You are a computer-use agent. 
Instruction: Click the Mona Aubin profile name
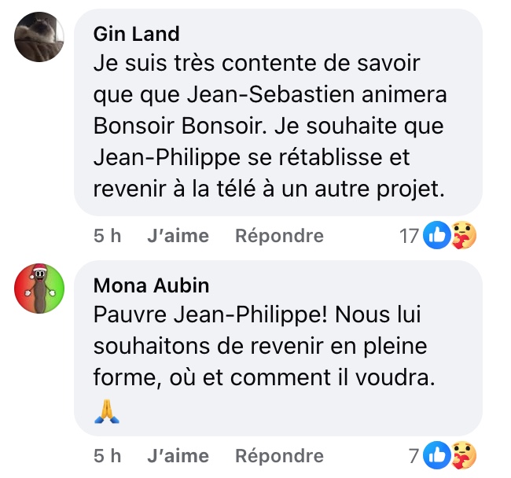(151, 285)
